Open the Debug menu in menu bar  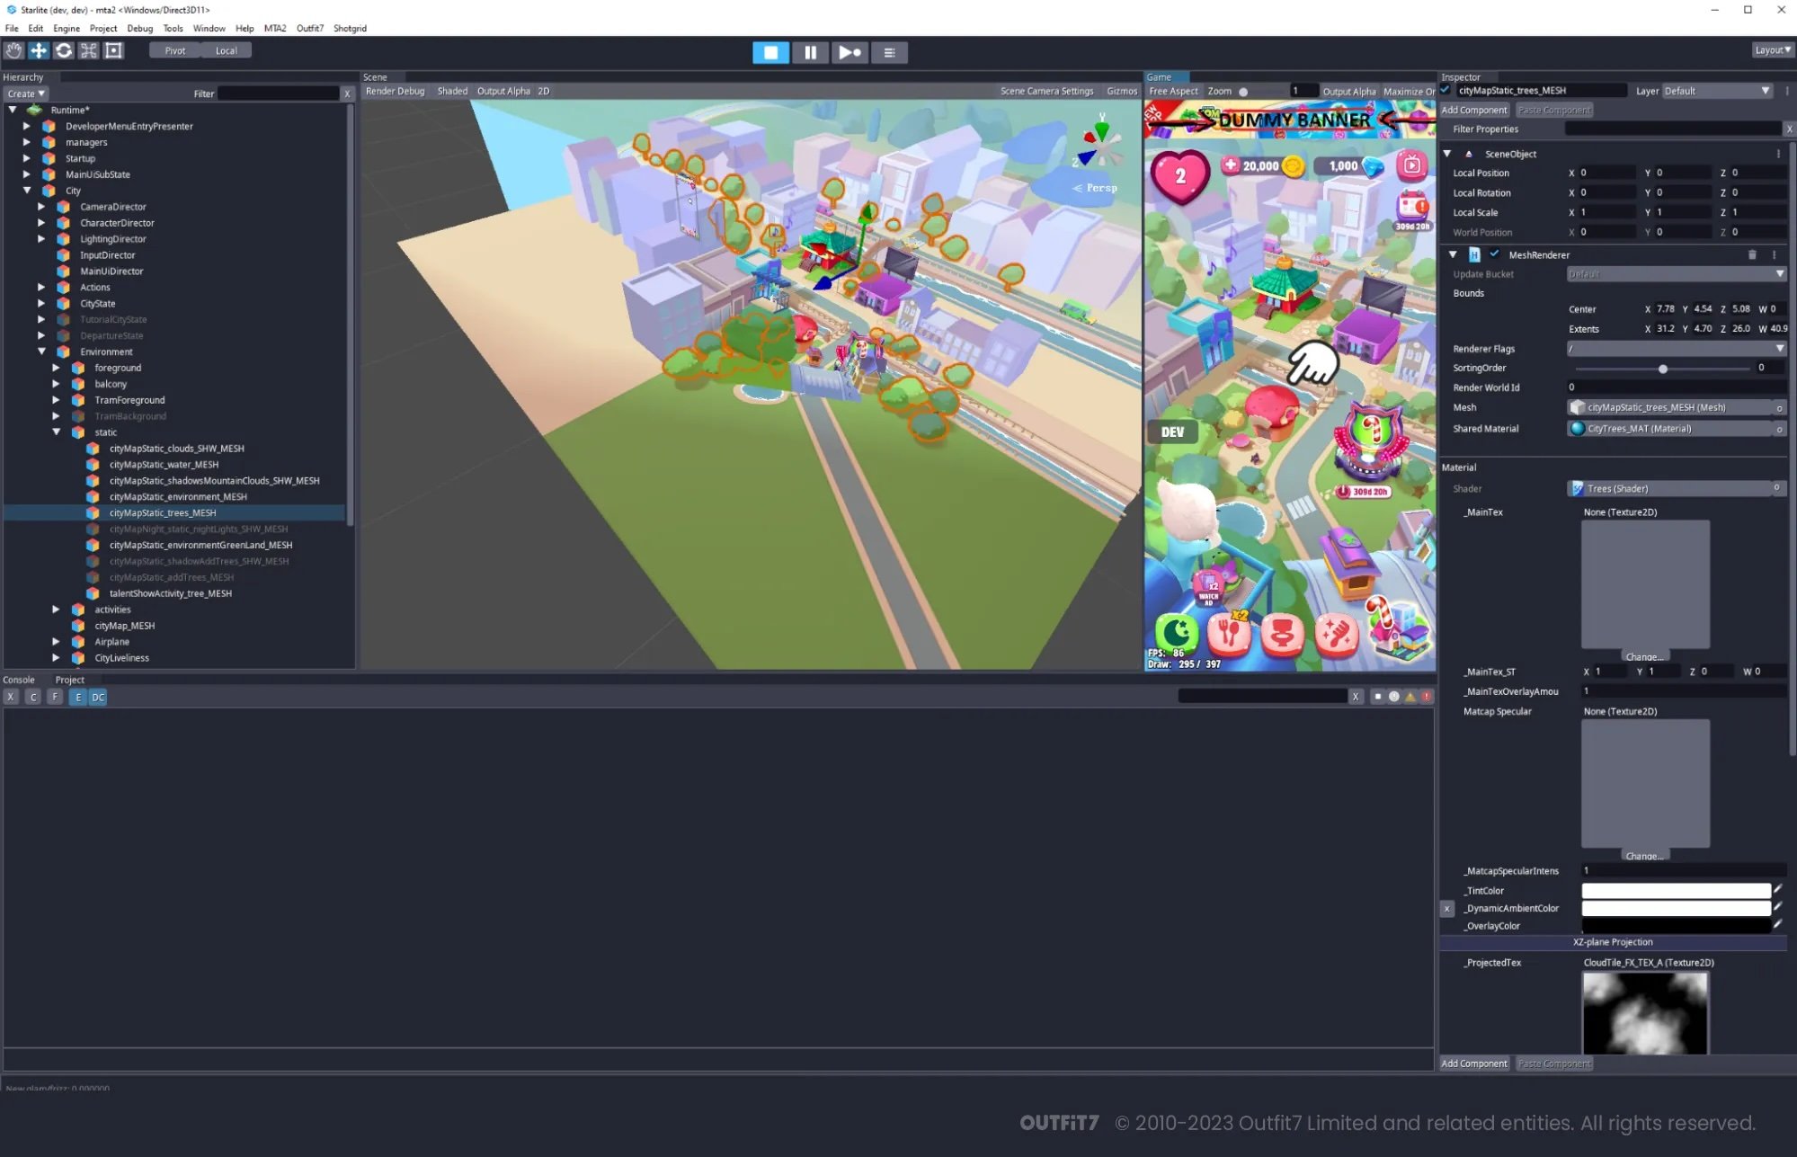[x=143, y=28]
